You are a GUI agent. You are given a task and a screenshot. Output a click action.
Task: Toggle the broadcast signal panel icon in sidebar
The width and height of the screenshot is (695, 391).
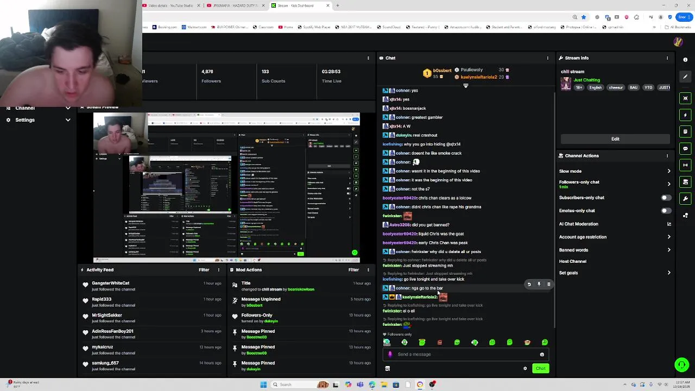tap(685, 165)
